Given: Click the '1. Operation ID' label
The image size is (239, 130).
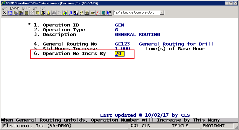Looking at the screenshot, I should point(56,25).
